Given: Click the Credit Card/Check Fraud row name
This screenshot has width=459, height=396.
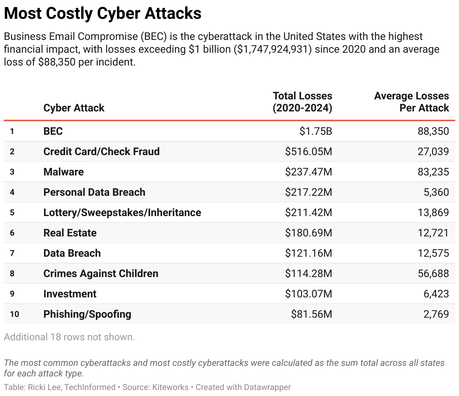Looking at the screenshot, I should click(x=102, y=151).
